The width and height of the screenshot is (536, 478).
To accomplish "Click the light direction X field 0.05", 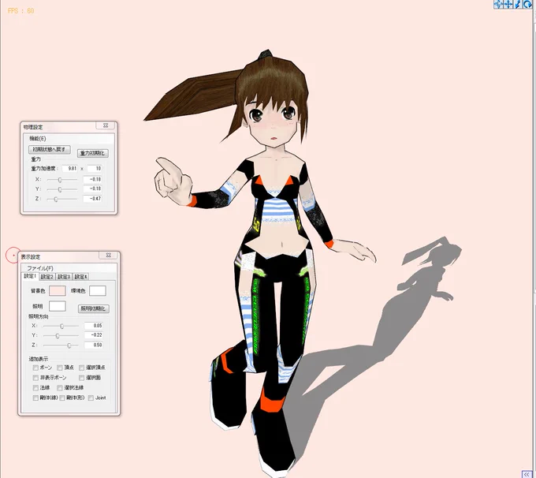I will (94, 326).
